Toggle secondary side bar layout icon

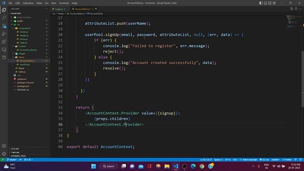(x=270, y=3)
